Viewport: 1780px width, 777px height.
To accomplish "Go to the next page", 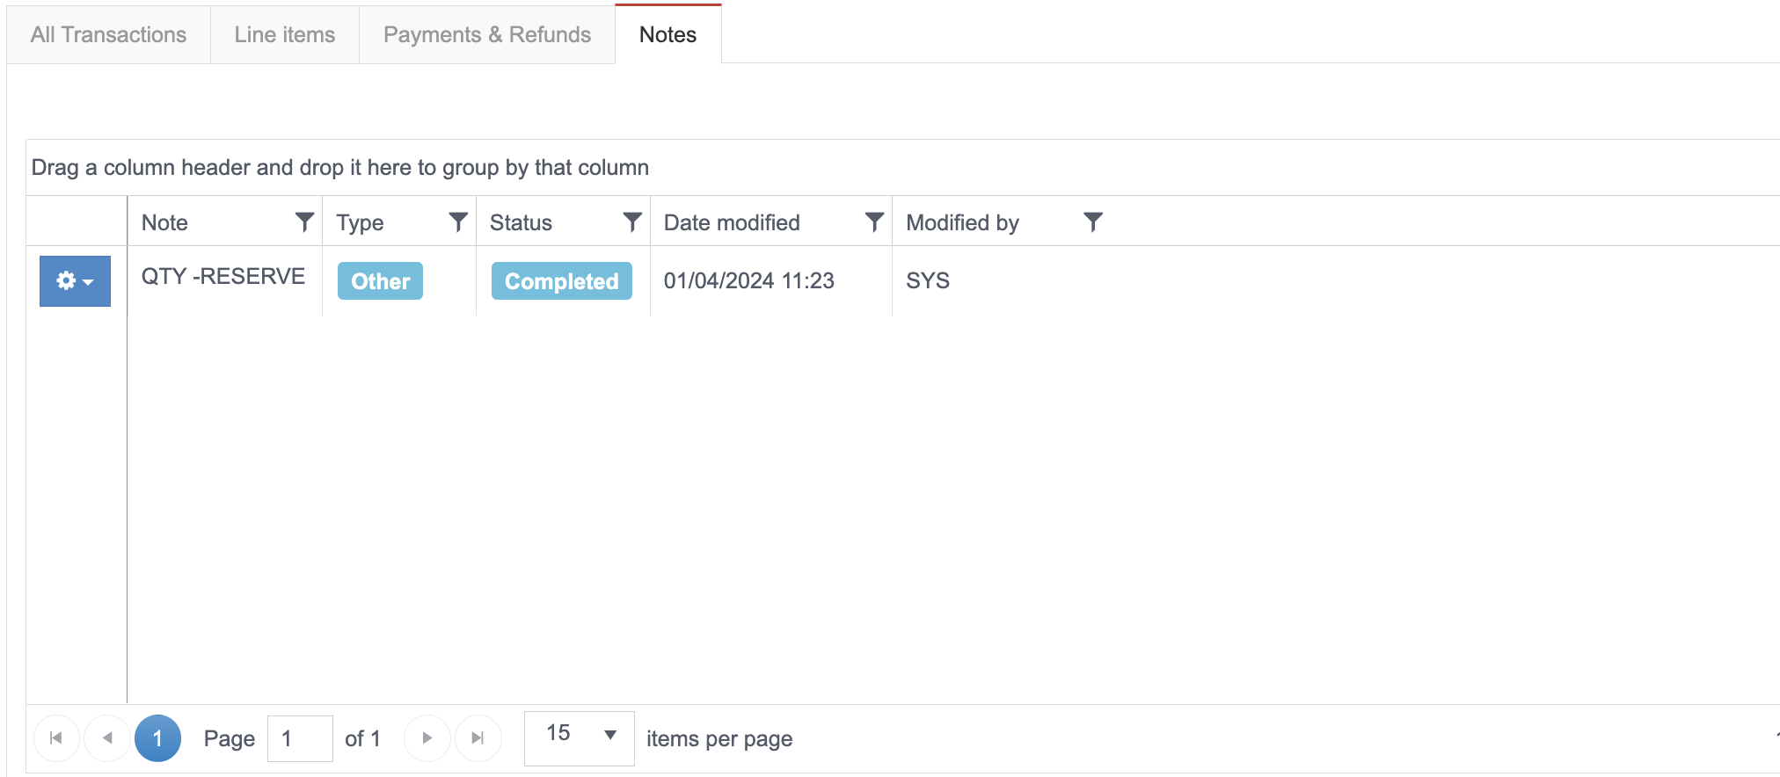I will (x=427, y=738).
